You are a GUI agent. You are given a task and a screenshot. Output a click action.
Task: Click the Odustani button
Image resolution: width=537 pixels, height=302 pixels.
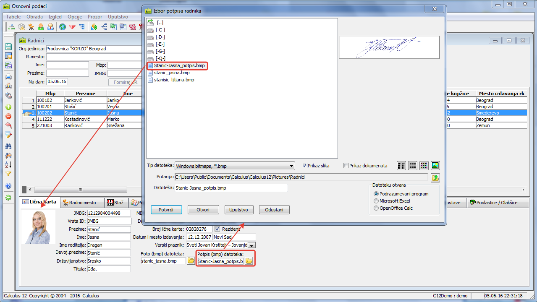274,210
